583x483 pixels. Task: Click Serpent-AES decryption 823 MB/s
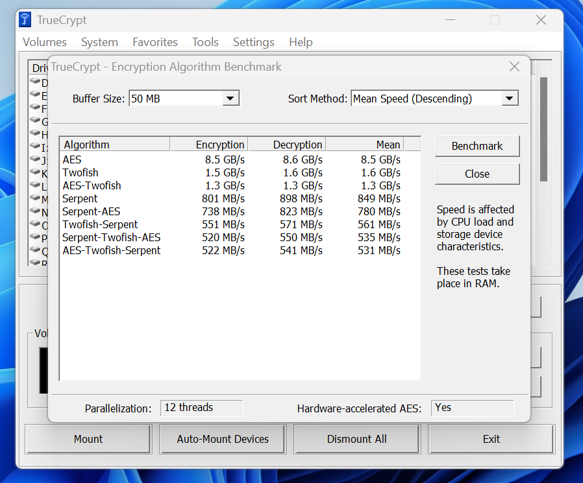click(x=301, y=211)
